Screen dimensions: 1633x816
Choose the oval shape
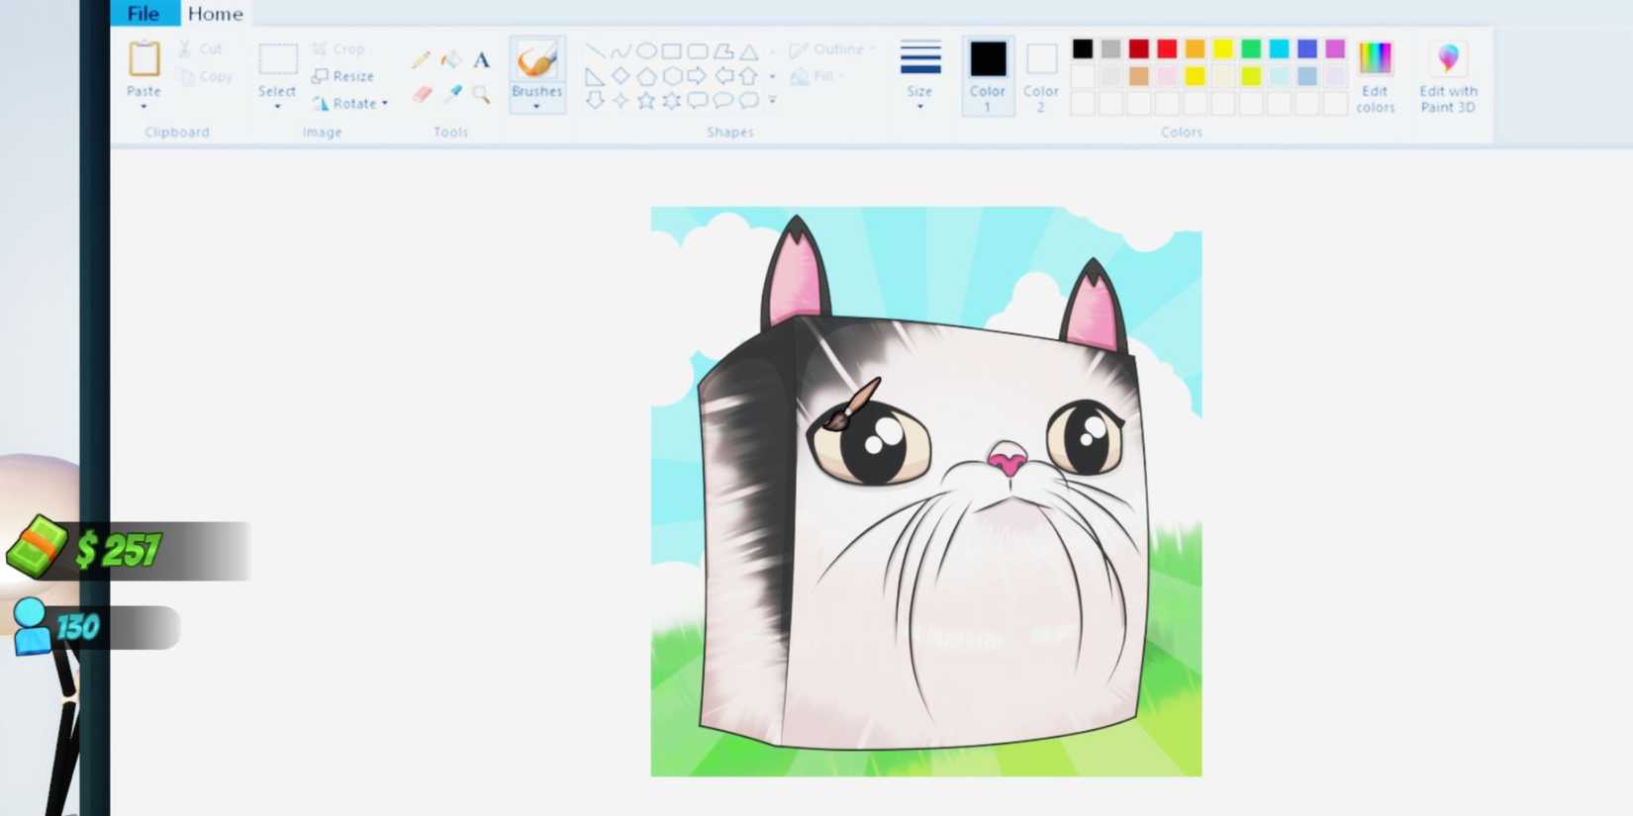pyautogui.click(x=646, y=51)
